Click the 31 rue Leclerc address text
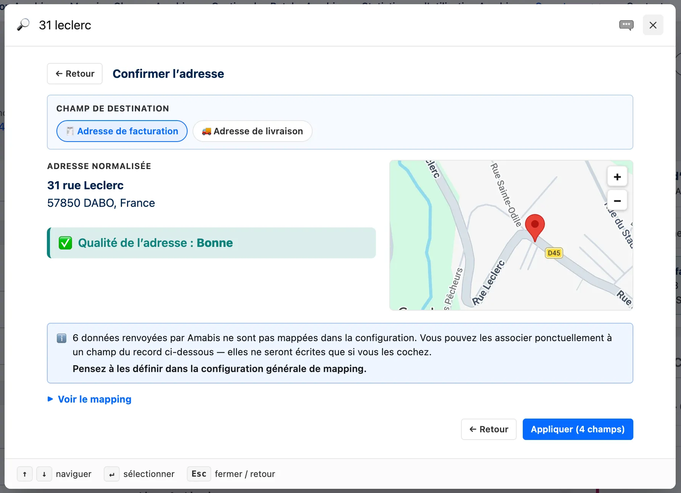This screenshot has height=493, width=681. (x=85, y=185)
